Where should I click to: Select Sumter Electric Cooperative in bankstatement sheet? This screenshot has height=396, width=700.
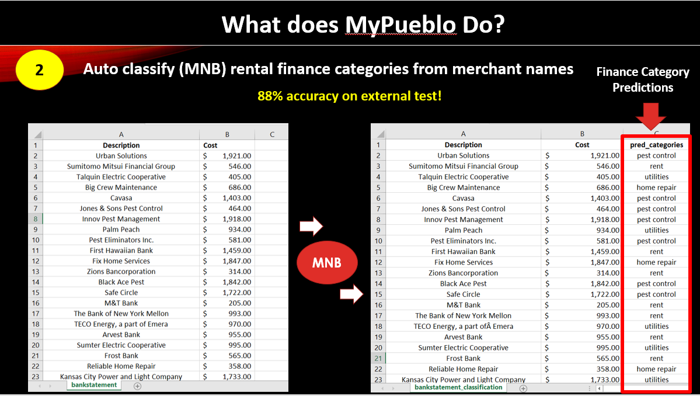coord(121,345)
